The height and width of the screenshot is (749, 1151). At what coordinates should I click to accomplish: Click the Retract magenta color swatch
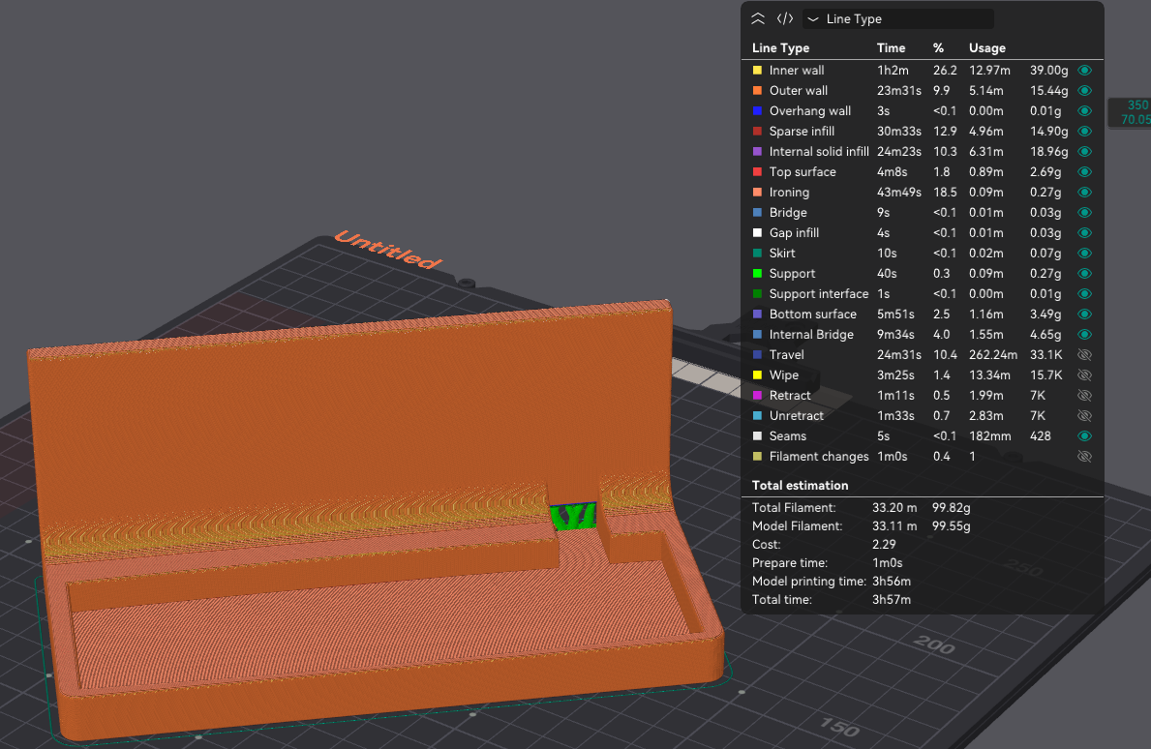pos(758,396)
